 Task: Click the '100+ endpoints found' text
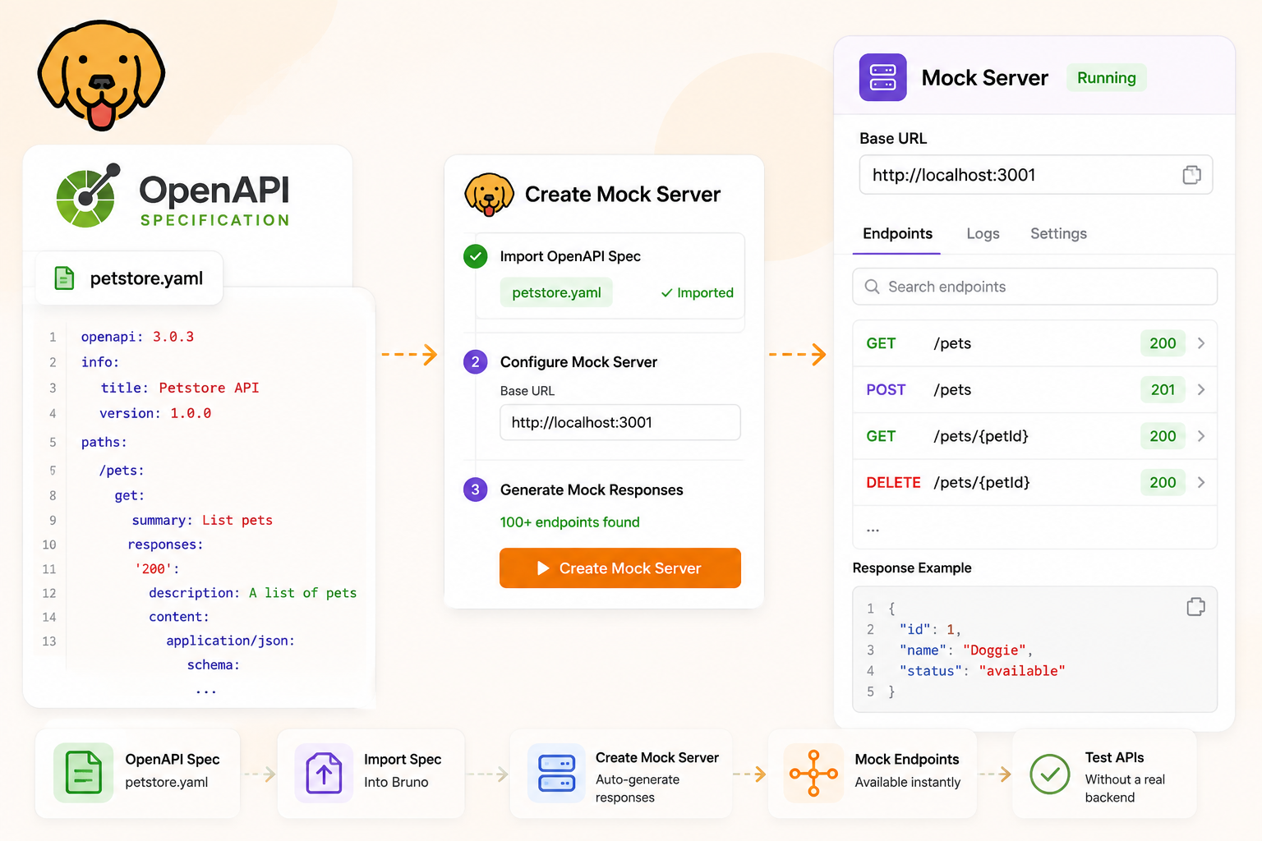click(569, 522)
